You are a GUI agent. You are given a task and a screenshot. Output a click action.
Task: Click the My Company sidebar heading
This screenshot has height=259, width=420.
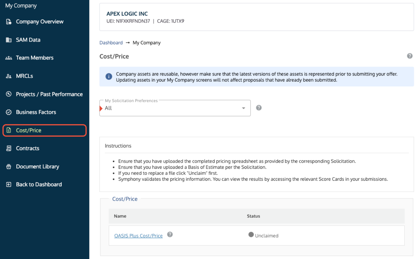click(21, 6)
